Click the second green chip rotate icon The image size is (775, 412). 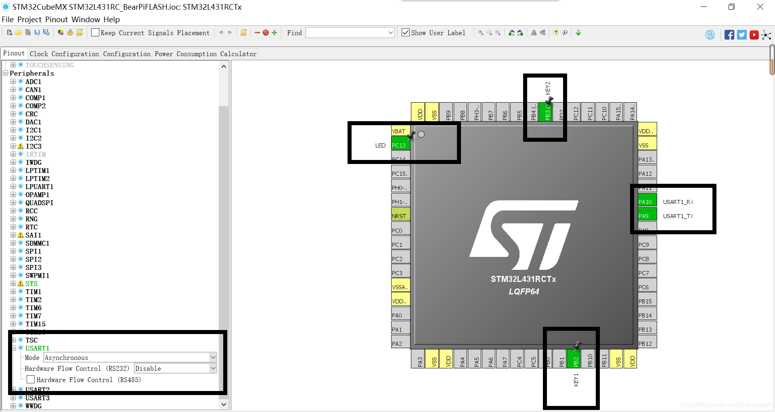(520, 33)
